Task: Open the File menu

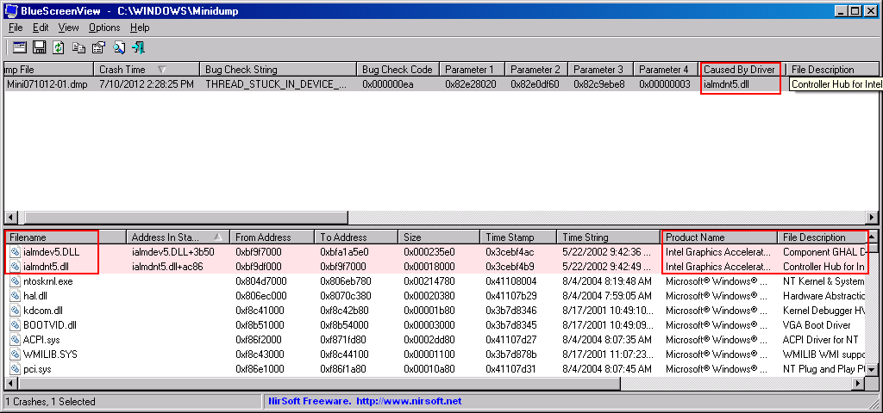Action: 16,28
